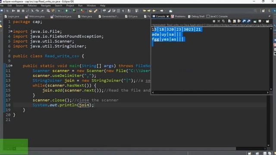The width and height of the screenshot is (276, 155).
Task: Open the File menu
Action: click(2, 6)
